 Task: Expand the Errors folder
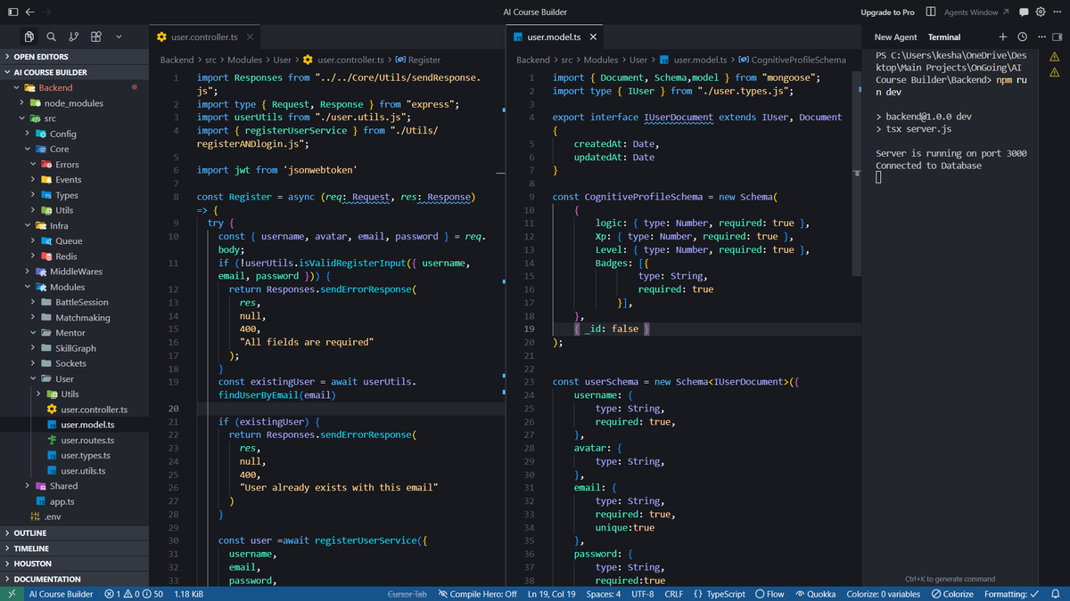pyautogui.click(x=74, y=165)
